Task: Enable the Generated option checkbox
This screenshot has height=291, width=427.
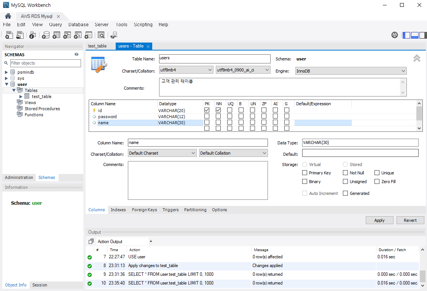Action: (x=345, y=193)
